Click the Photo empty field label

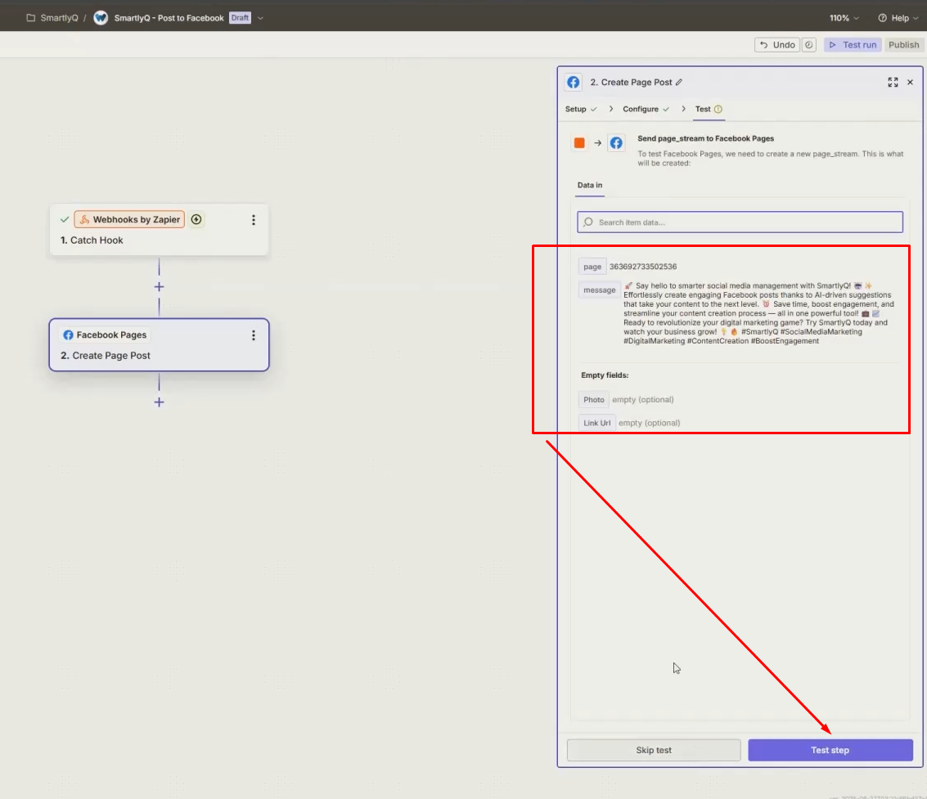pos(593,399)
